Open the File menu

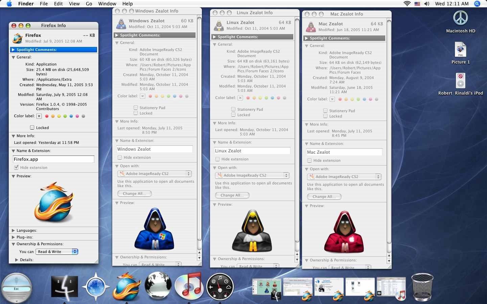point(44,4)
